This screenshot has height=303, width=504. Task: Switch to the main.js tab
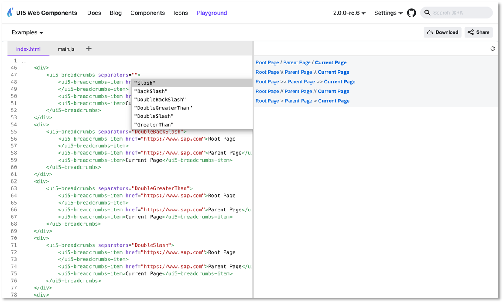point(66,49)
